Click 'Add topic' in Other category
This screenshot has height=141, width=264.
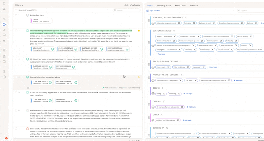tap(187, 120)
